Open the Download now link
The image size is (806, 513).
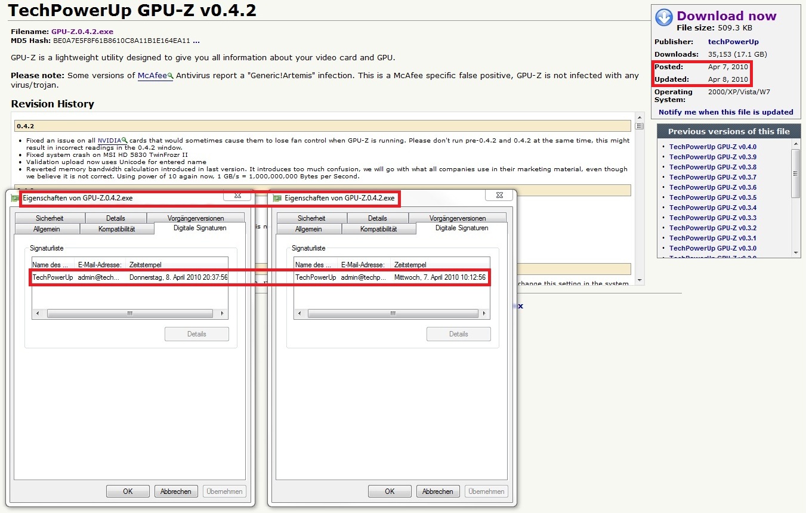(727, 16)
